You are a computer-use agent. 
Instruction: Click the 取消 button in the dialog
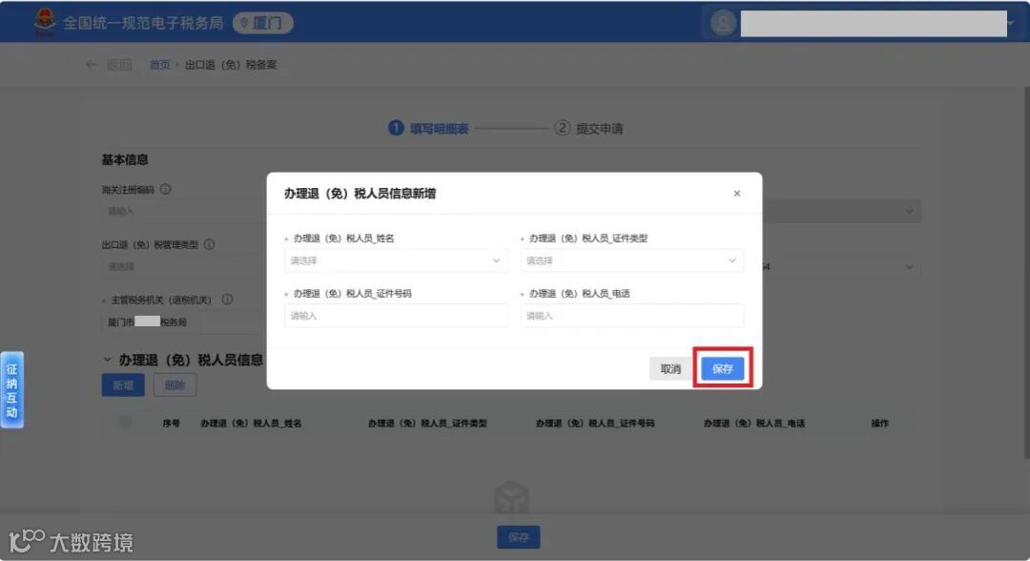coord(670,368)
